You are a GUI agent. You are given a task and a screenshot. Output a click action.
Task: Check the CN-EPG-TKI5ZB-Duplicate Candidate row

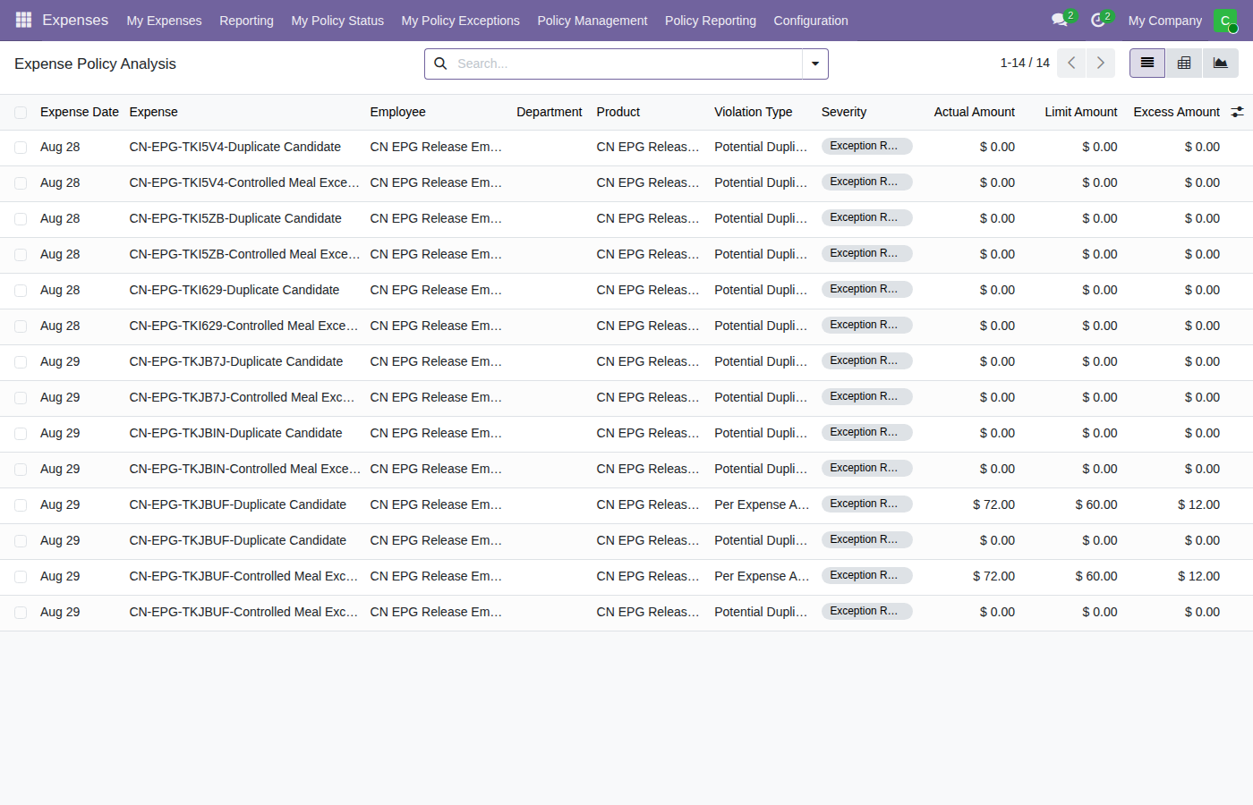21,219
